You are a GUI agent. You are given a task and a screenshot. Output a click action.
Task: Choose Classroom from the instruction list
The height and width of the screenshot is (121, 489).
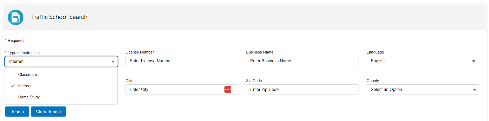tap(28, 75)
